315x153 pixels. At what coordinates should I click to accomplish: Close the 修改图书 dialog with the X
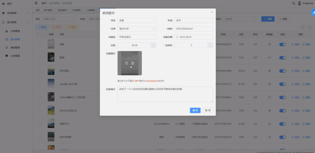(211, 12)
